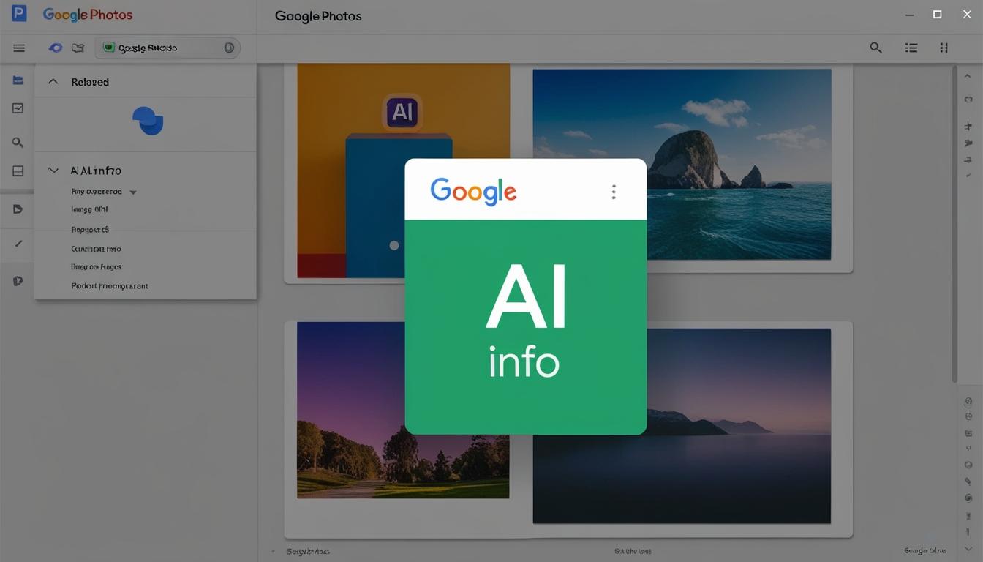Open the vertical dots menu in the top-right toolbar
Image resolution: width=983 pixels, height=562 pixels.
(944, 48)
